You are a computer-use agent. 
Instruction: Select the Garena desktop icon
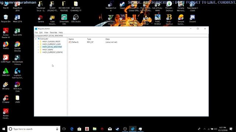point(41,19)
